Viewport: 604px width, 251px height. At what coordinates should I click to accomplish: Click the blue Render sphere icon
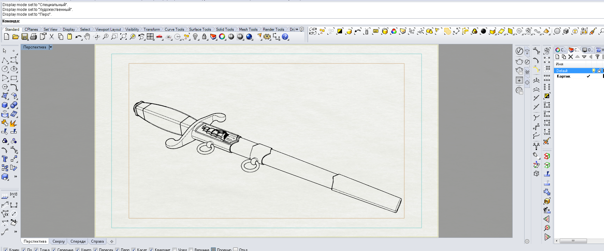pyautogui.click(x=249, y=37)
